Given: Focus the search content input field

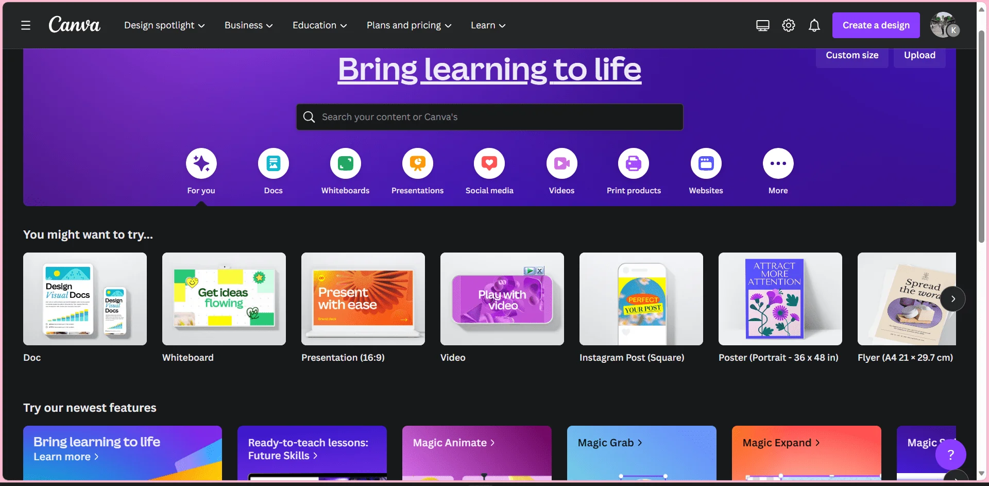Looking at the screenshot, I should 489,117.
